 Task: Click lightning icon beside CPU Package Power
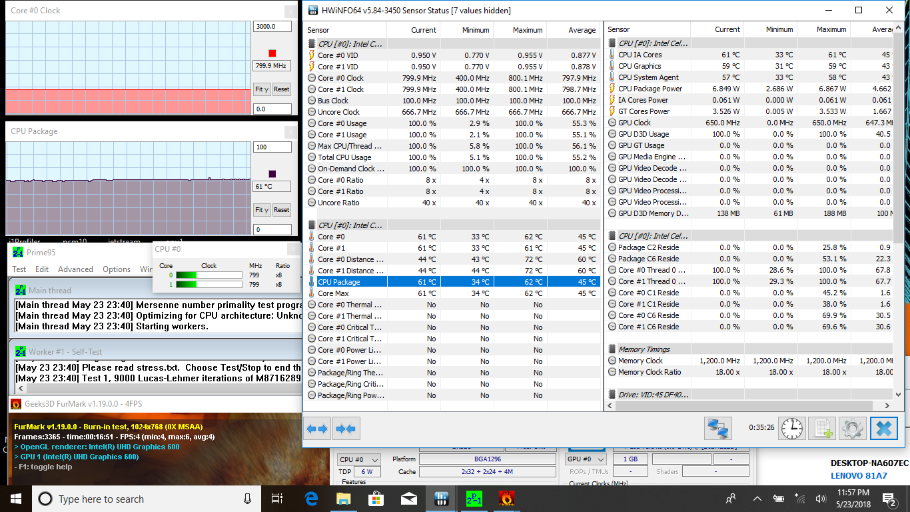tap(612, 89)
